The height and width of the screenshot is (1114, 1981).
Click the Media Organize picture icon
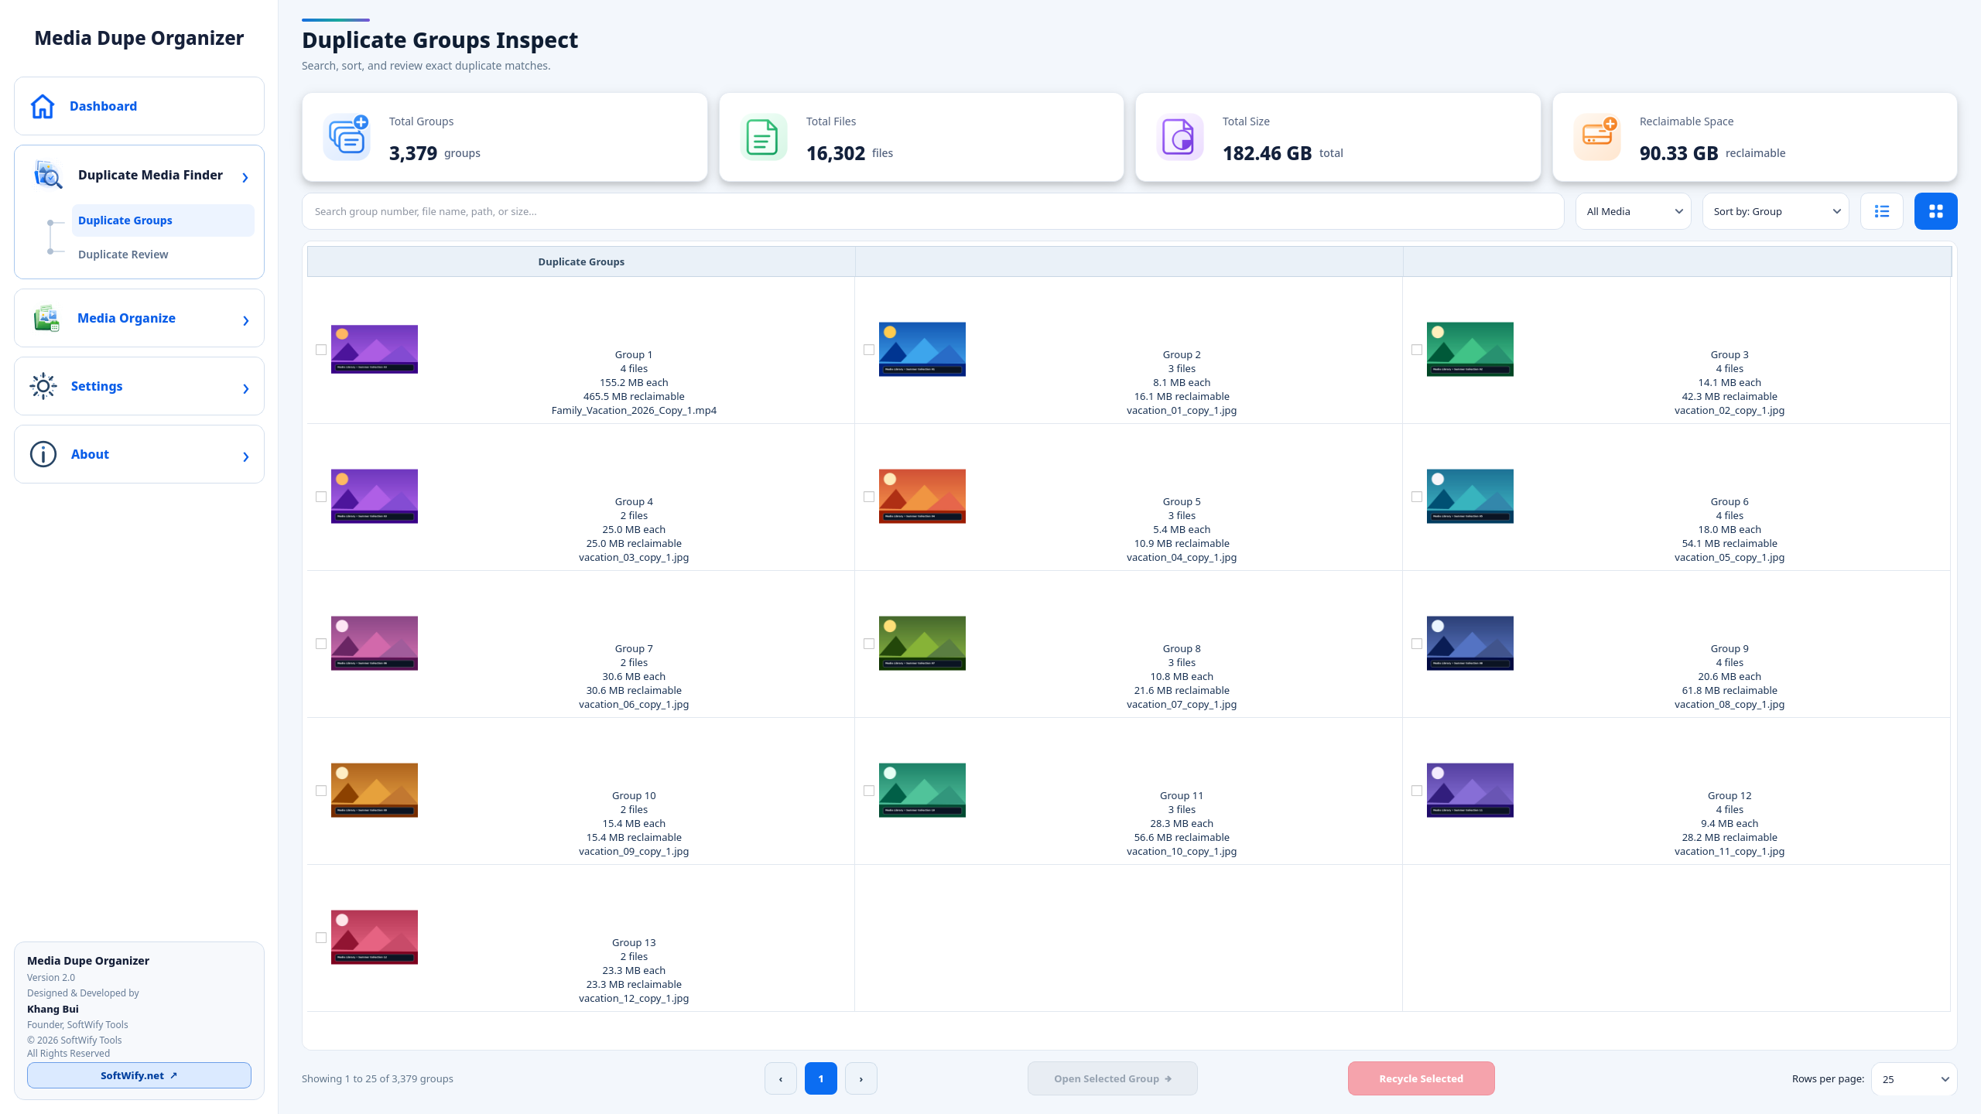point(46,318)
